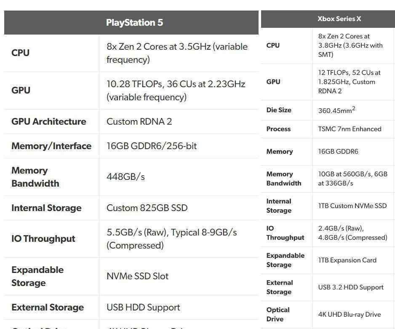
Task: Click the PS5 IO Throughput label
Action: [x=43, y=238]
